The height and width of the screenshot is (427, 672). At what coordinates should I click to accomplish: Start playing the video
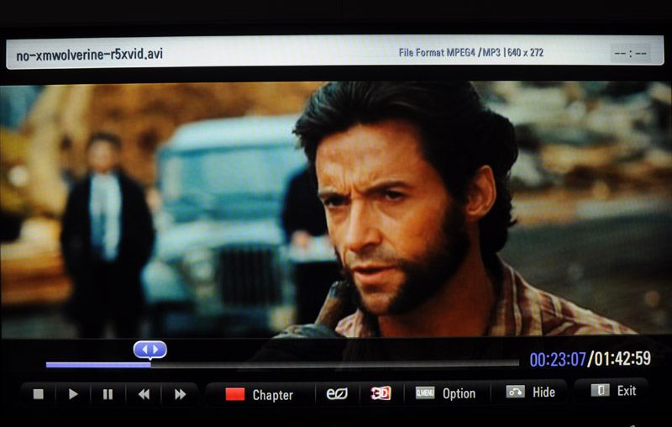[x=73, y=394]
